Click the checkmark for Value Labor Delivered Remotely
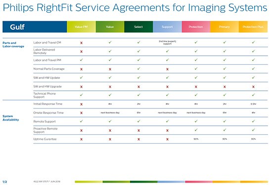The height and width of the screenshot is (185, 272). (110, 51)
